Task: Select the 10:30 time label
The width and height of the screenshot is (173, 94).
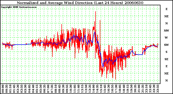Action: tap(71, 89)
